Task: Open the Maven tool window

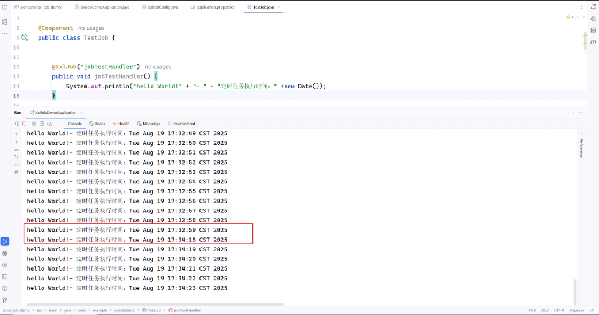Action: click(x=593, y=42)
